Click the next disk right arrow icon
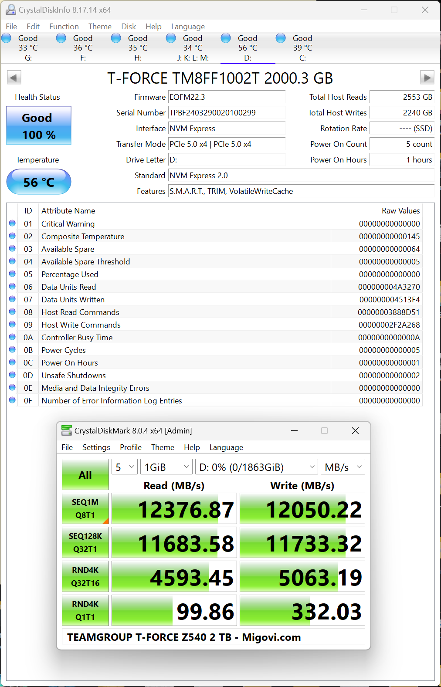The height and width of the screenshot is (687, 441). click(427, 78)
